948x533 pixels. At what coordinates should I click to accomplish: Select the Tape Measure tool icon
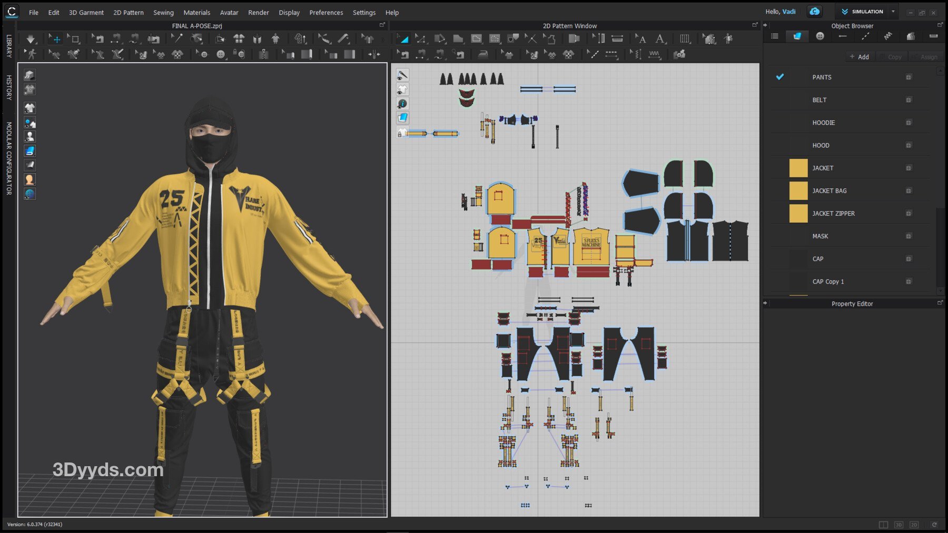click(343, 38)
